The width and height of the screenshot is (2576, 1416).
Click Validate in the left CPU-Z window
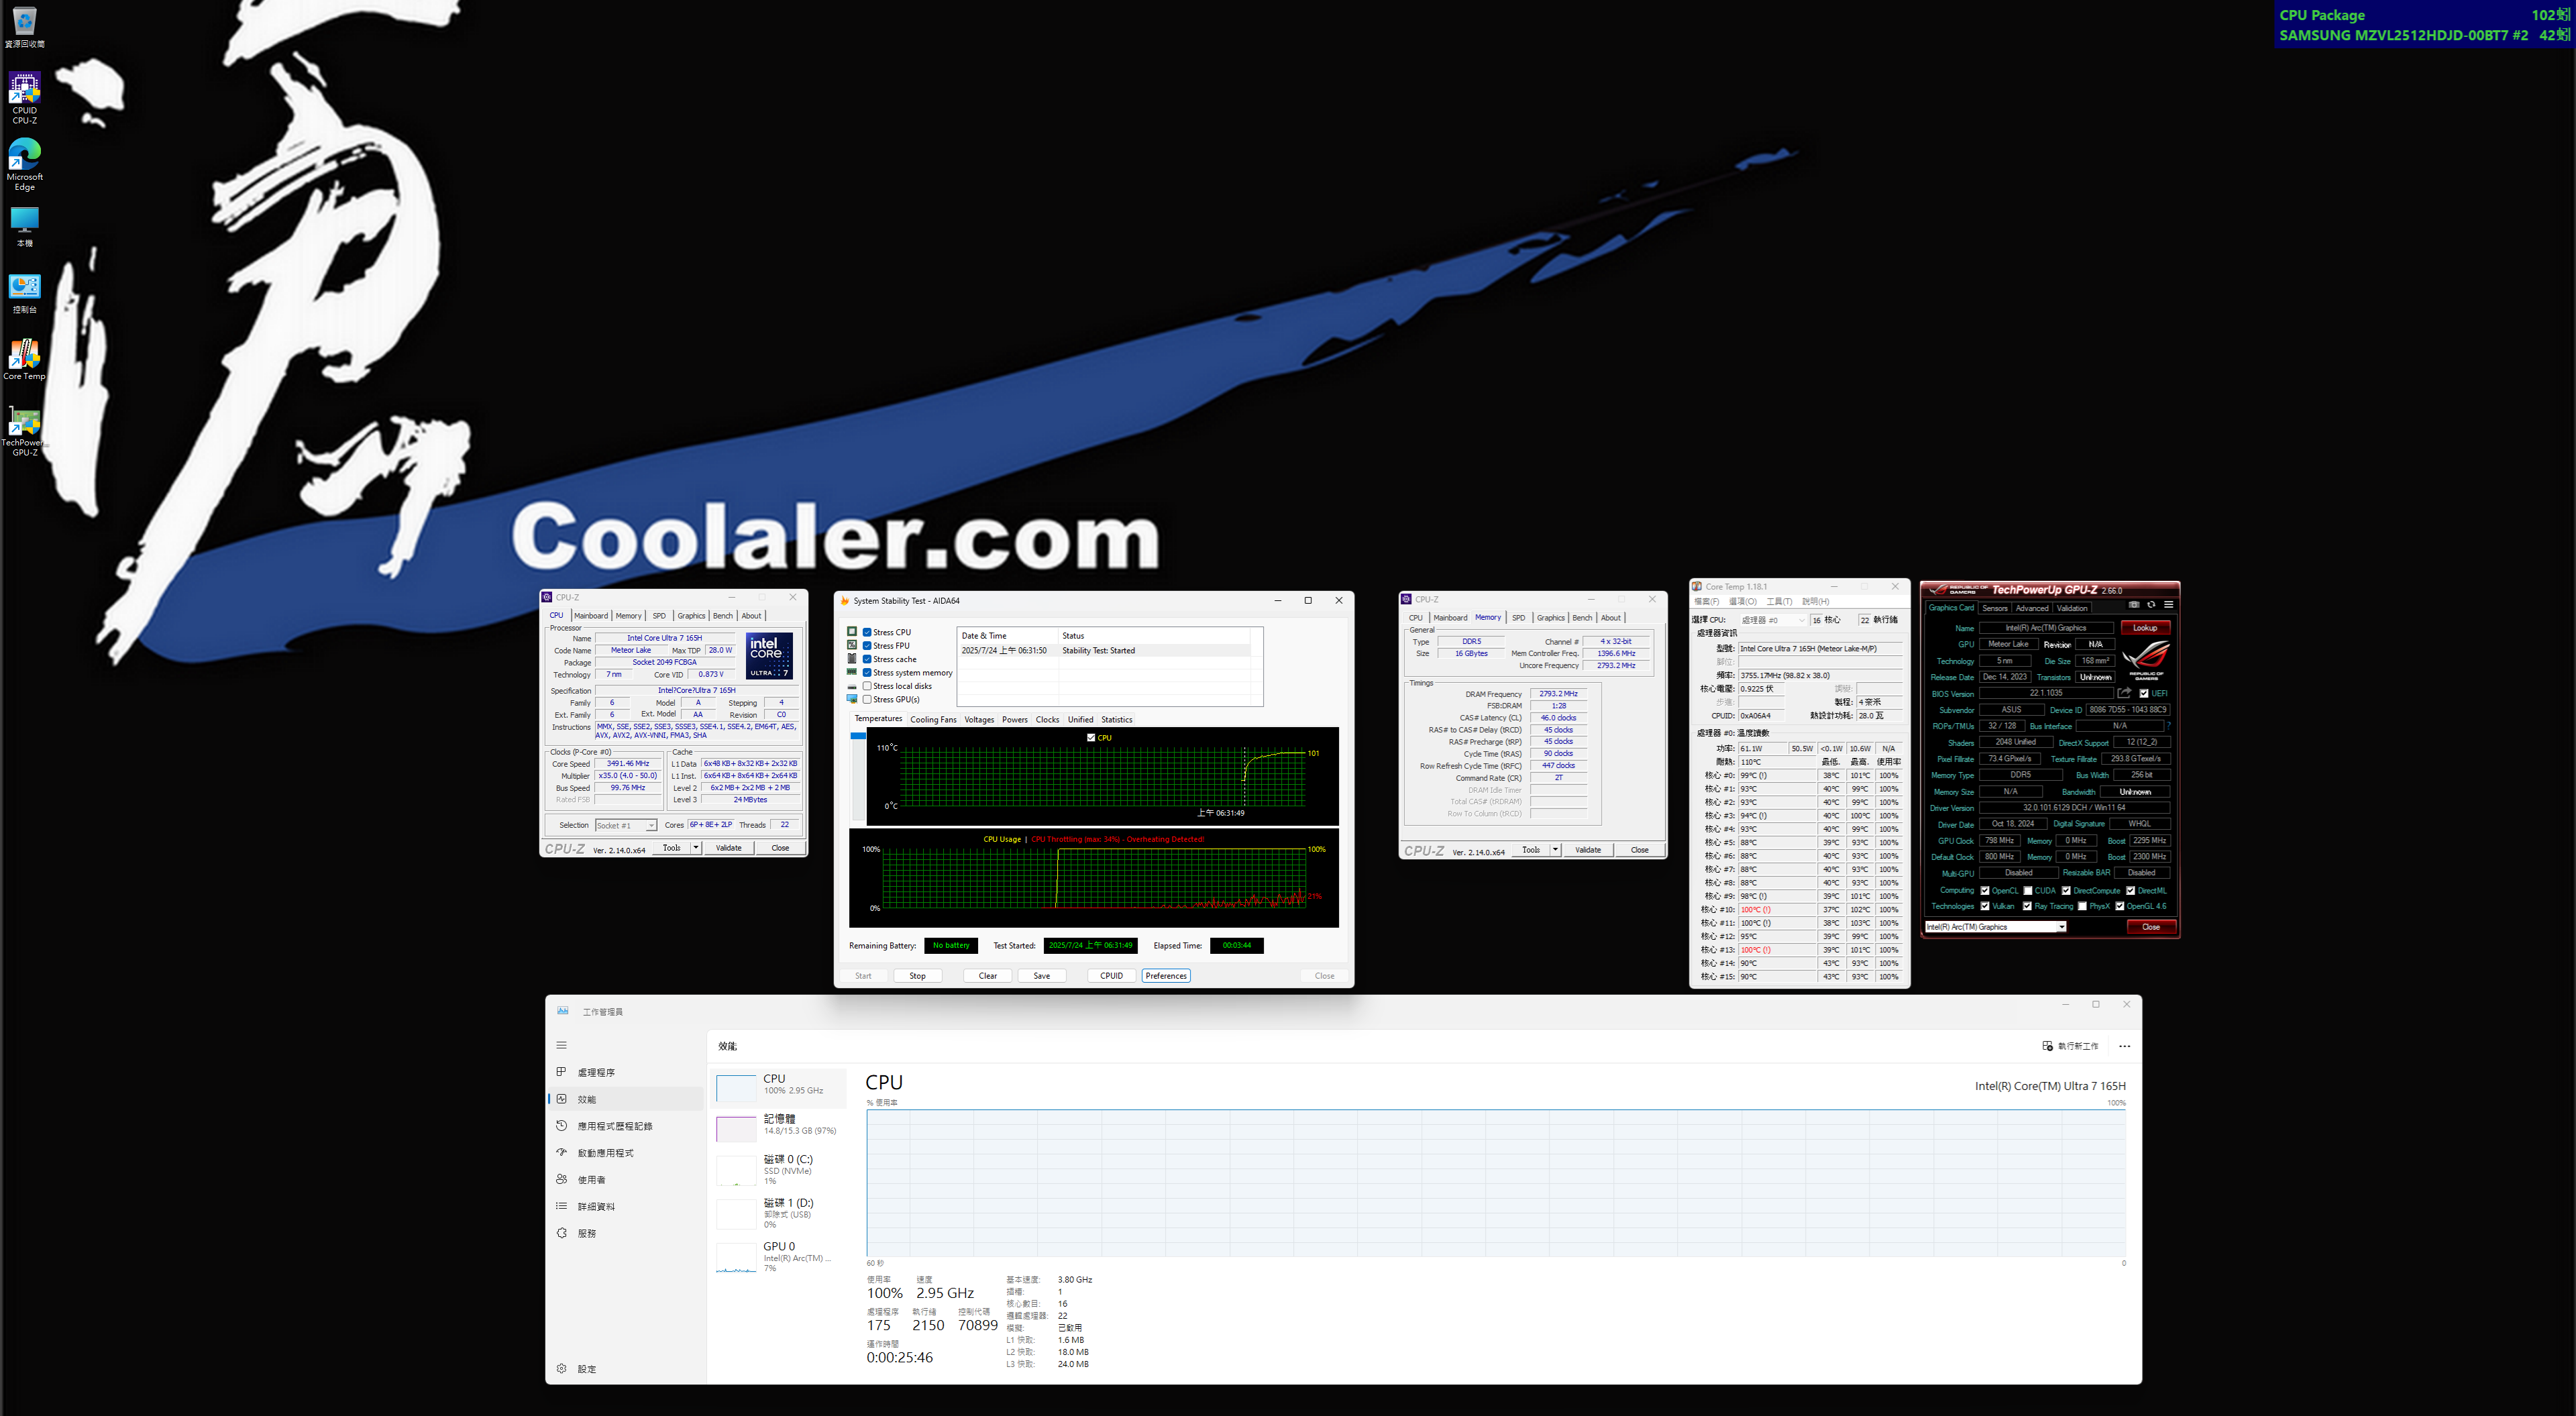pyautogui.click(x=728, y=848)
